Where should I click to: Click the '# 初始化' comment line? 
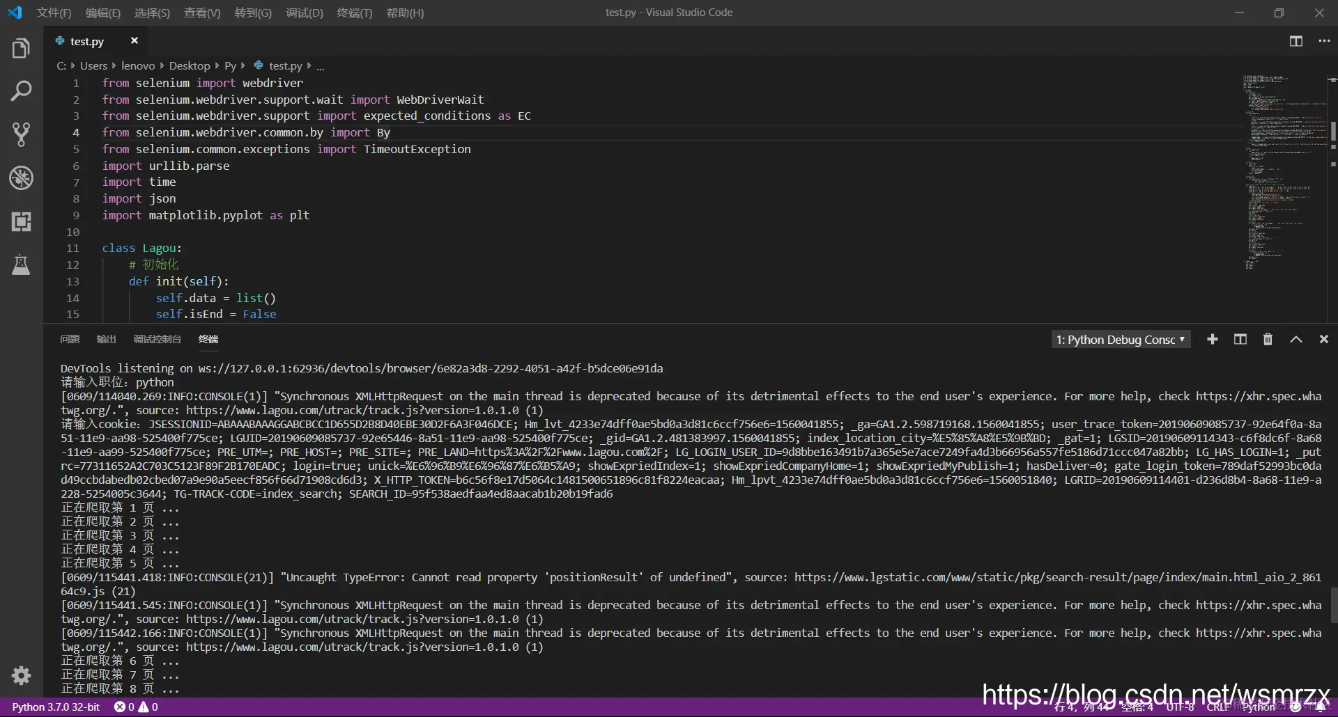click(153, 265)
